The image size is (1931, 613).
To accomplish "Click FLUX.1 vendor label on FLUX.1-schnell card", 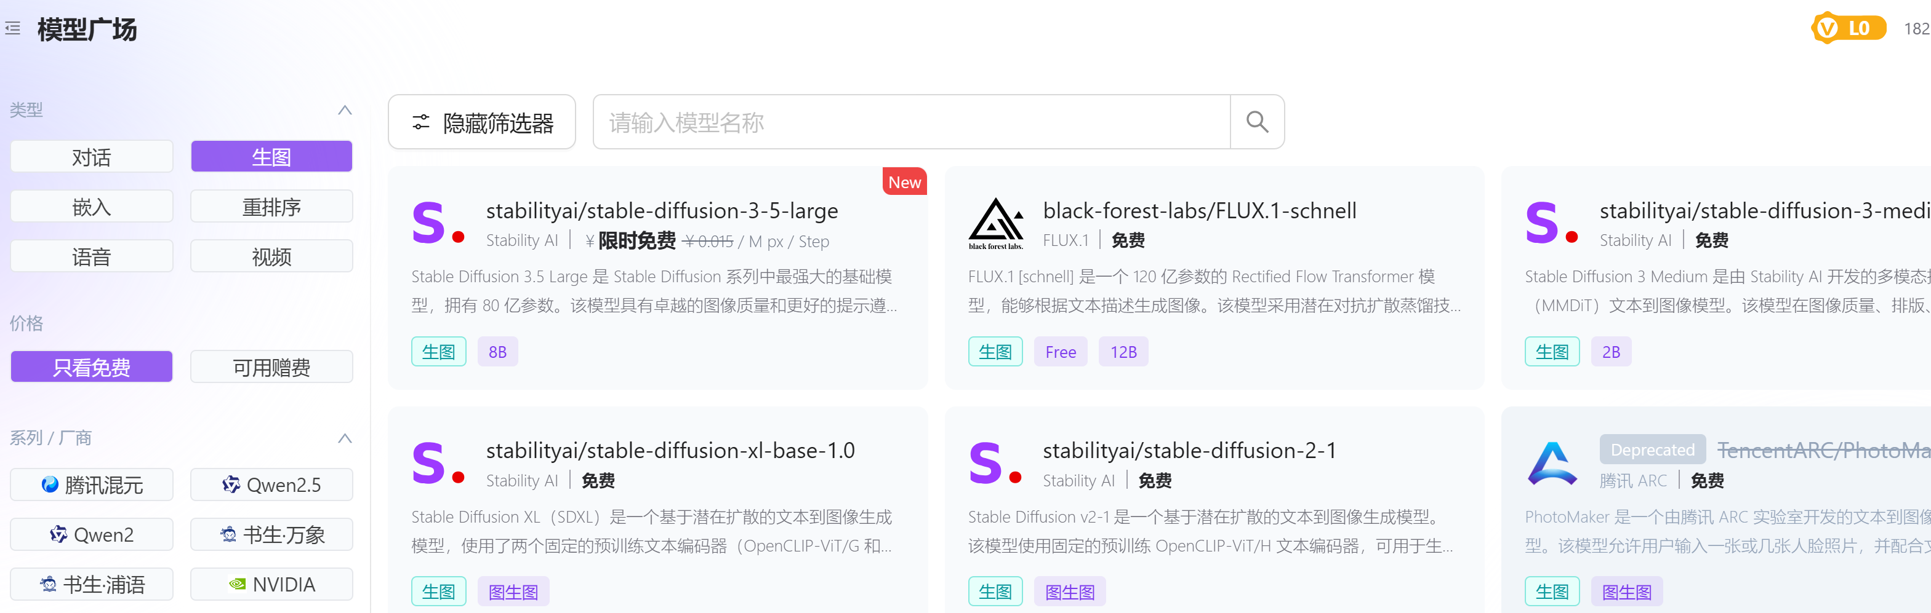I will tap(1065, 240).
